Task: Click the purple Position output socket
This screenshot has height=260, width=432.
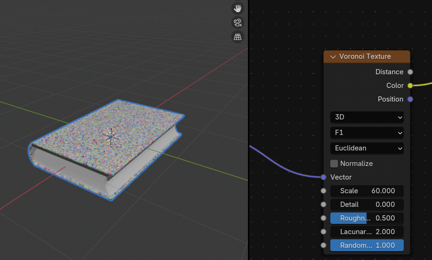Action: click(x=410, y=99)
